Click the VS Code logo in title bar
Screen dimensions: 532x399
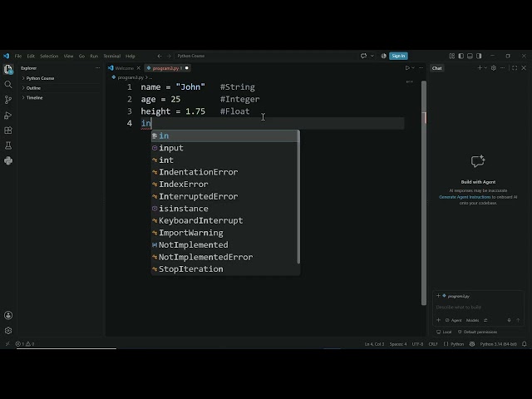(6, 56)
